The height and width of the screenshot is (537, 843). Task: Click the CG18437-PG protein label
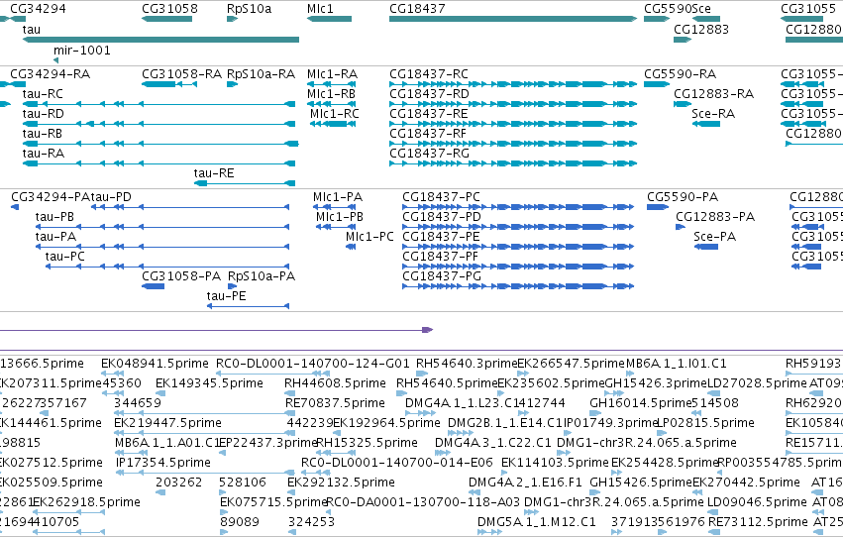click(x=442, y=276)
